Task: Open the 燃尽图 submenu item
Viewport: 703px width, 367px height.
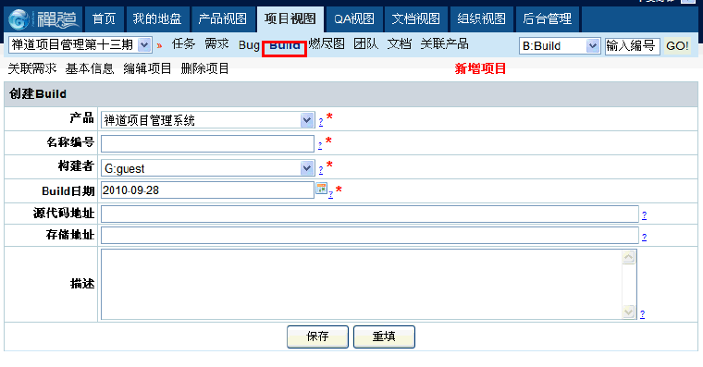Action: tap(327, 44)
